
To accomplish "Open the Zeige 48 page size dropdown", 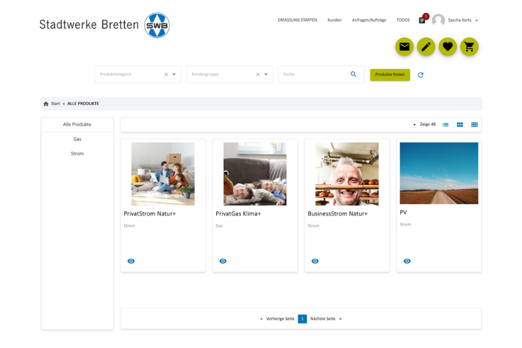I will tap(425, 125).
